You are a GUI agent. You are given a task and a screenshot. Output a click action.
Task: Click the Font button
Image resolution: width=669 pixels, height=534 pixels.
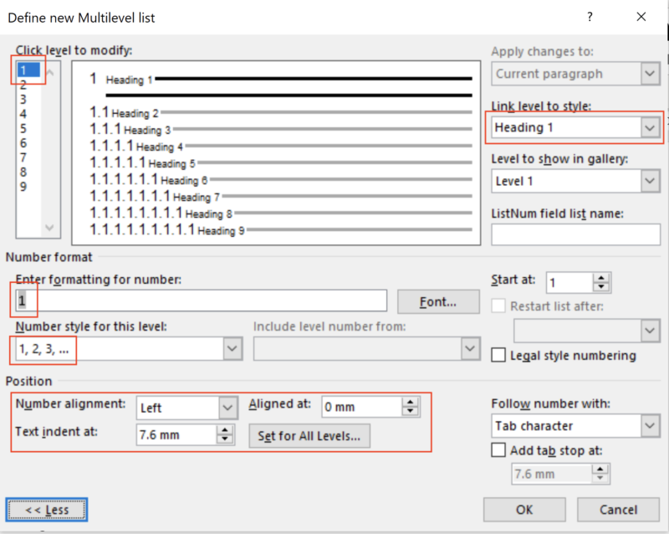(438, 301)
